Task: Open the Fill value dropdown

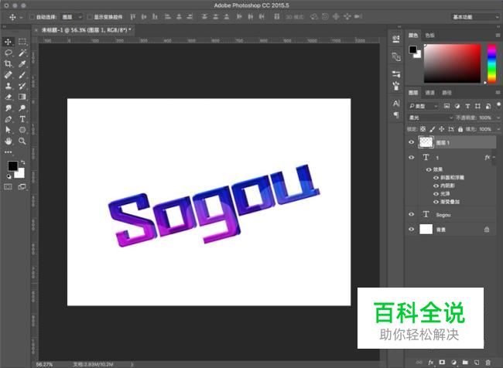Action: (x=498, y=129)
